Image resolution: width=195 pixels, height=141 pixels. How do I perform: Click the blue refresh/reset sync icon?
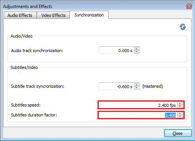[x=183, y=27]
